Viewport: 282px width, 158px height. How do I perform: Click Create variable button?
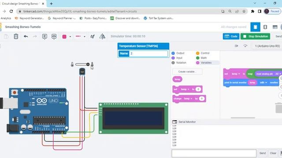tap(187, 72)
